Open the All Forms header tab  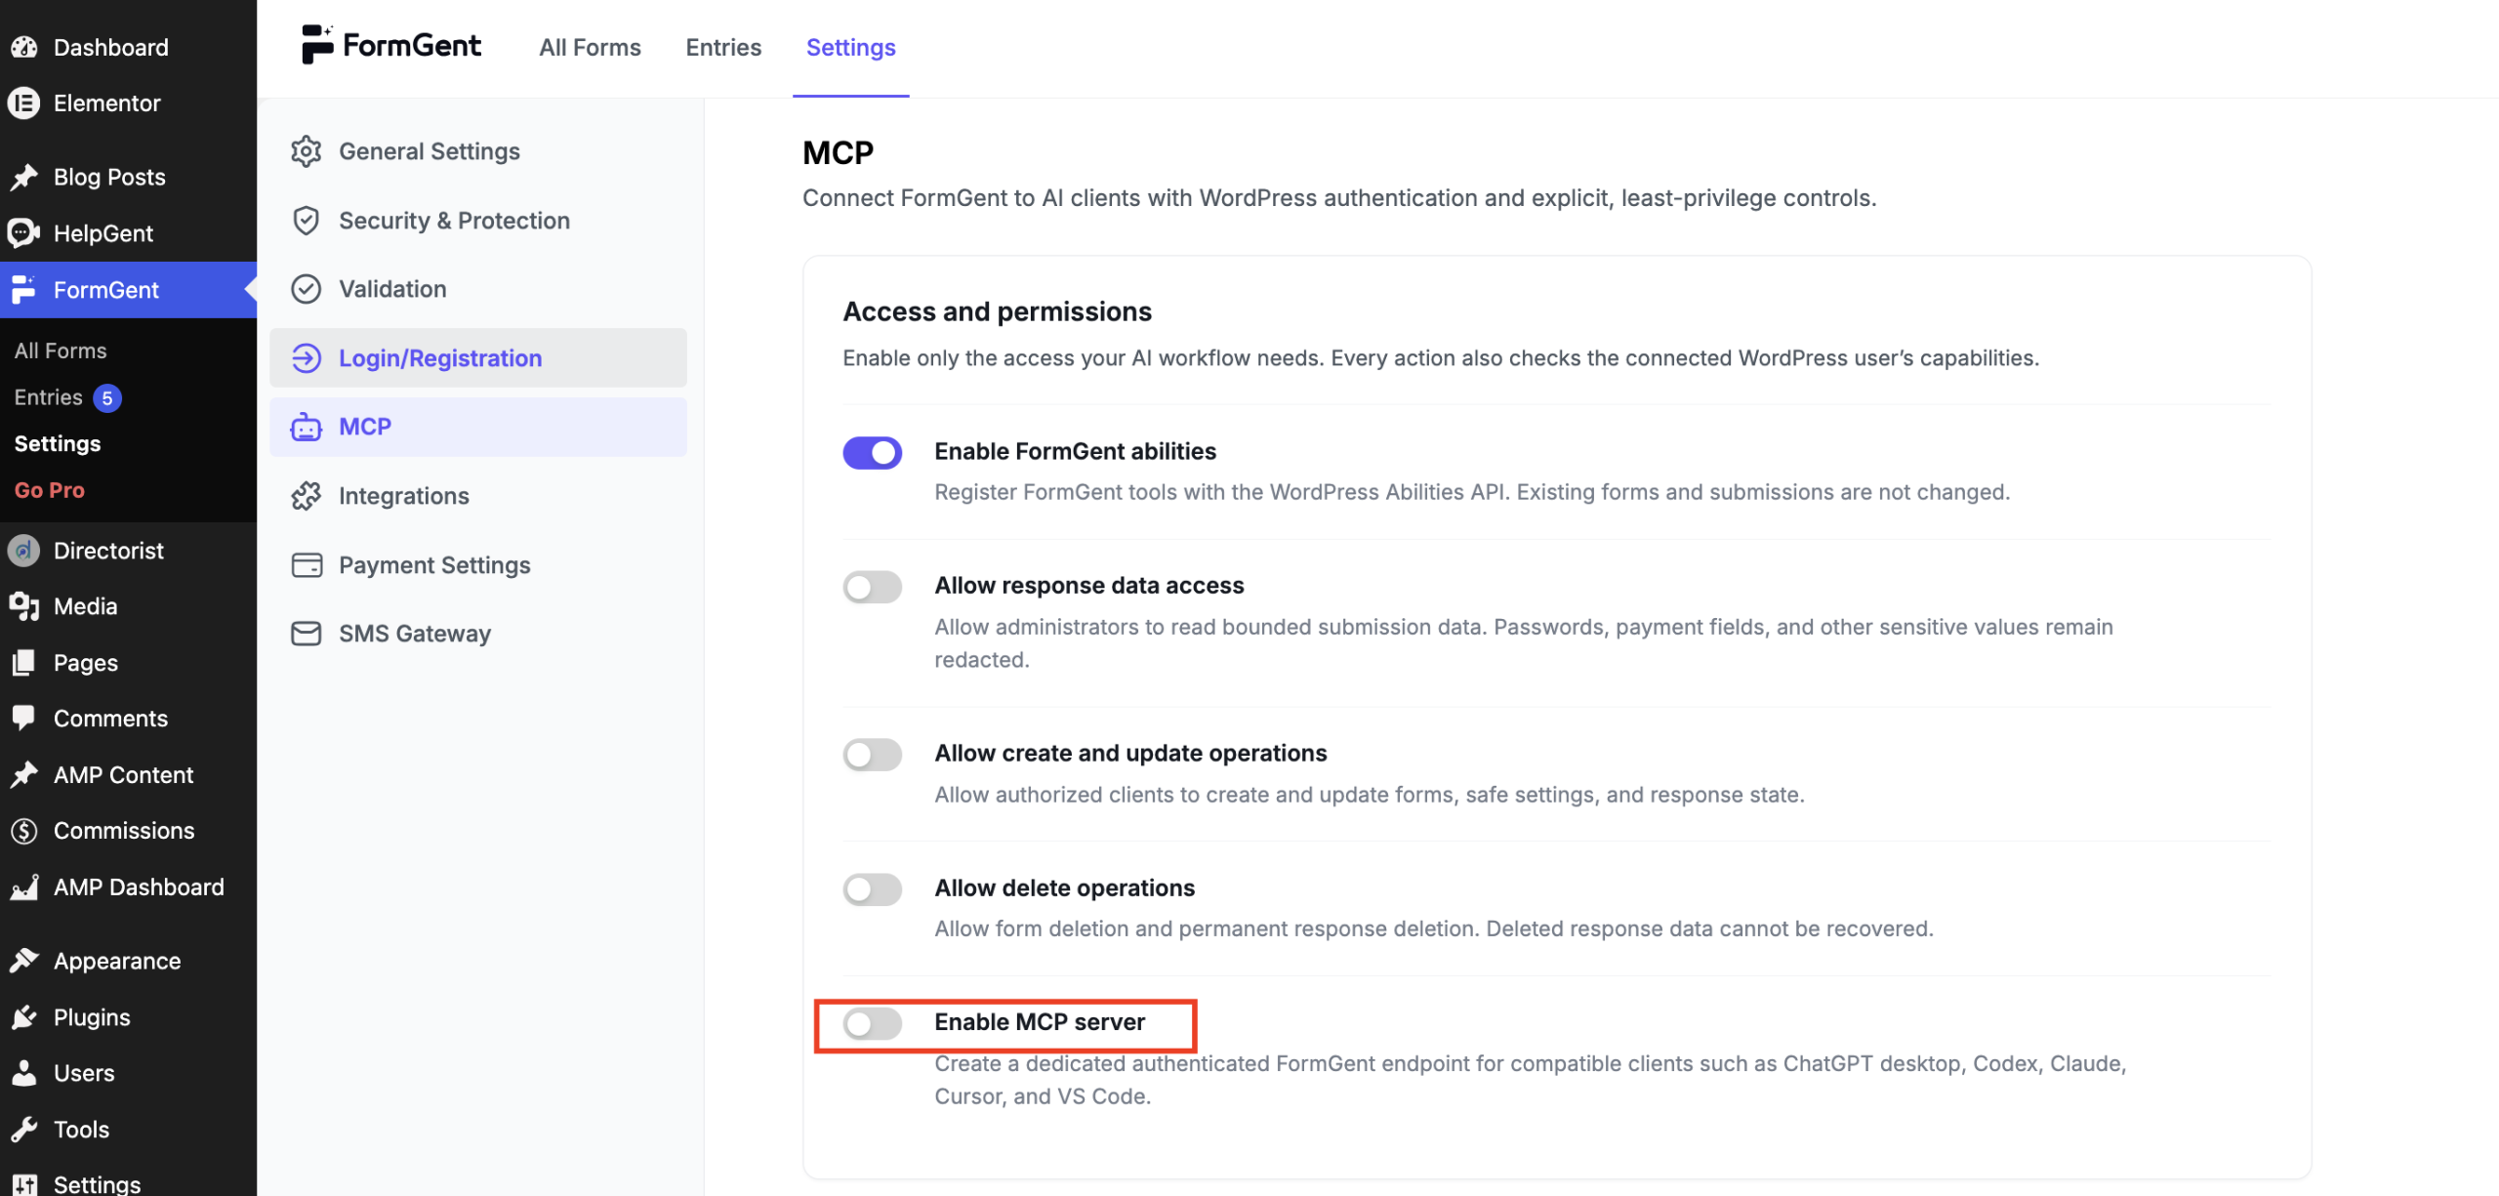(590, 47)
